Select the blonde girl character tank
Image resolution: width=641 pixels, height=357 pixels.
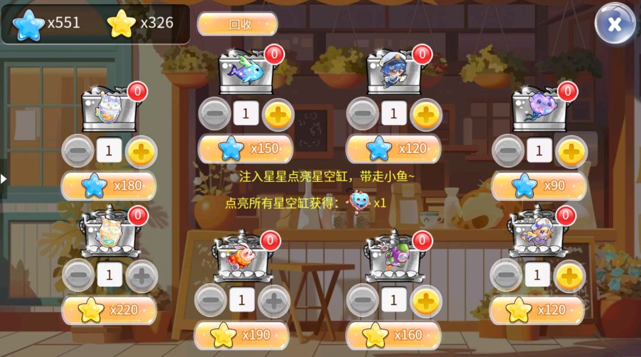pyautogui.click(x=538, y=233)
